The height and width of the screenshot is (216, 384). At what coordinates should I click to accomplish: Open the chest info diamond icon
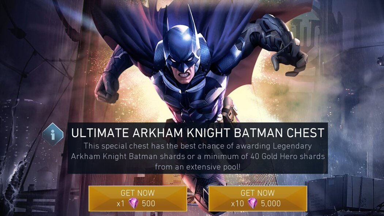(53, 134)
